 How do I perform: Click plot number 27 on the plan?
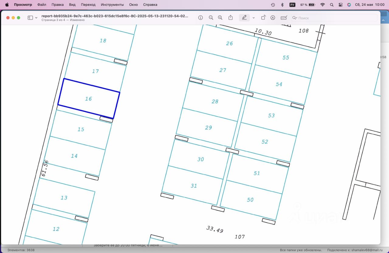pyautogui.click(x=223, y=70)
